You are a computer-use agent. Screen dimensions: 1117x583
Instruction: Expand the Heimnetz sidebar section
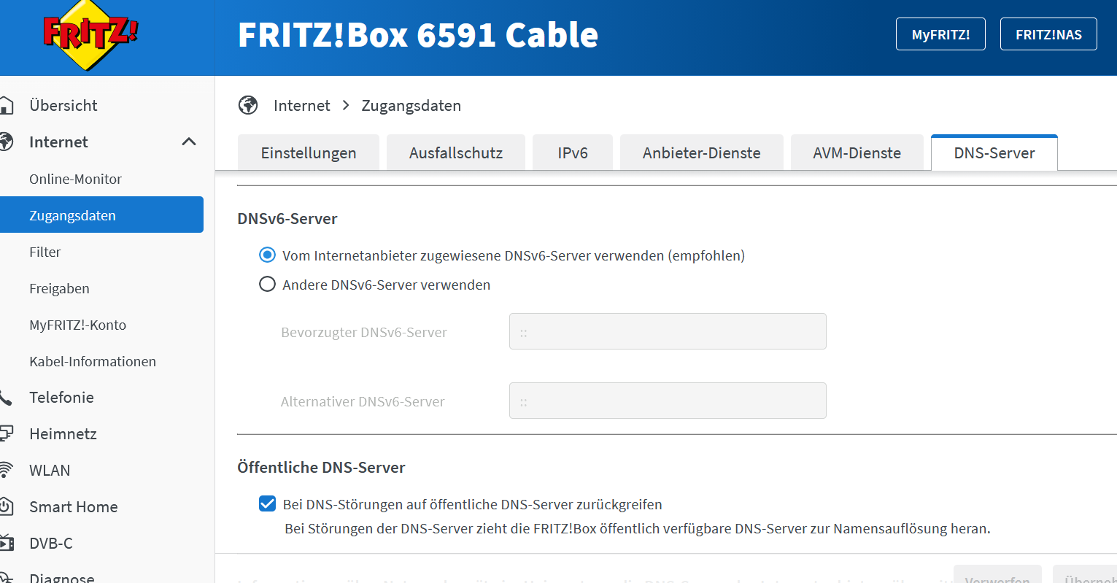pos(63,433)
